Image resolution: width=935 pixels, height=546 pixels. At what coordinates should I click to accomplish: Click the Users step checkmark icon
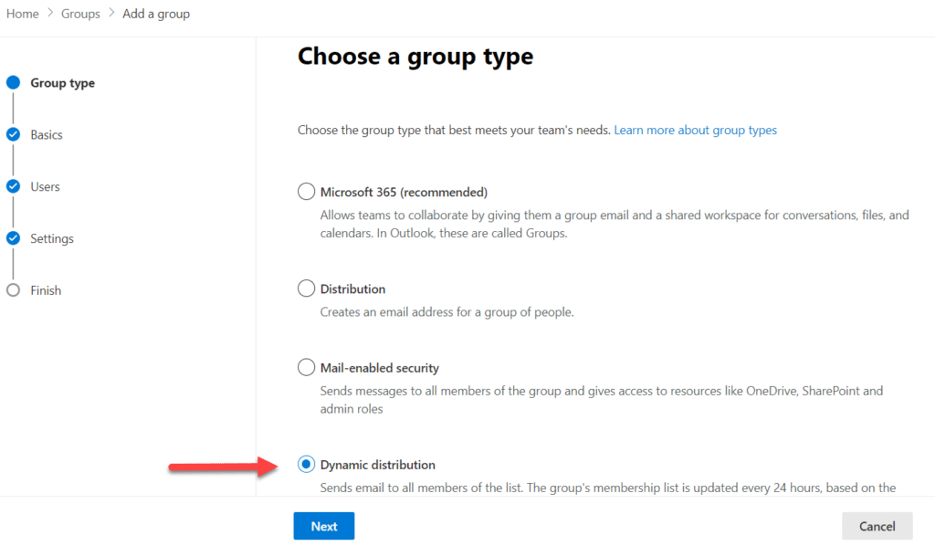click(13, 186)
